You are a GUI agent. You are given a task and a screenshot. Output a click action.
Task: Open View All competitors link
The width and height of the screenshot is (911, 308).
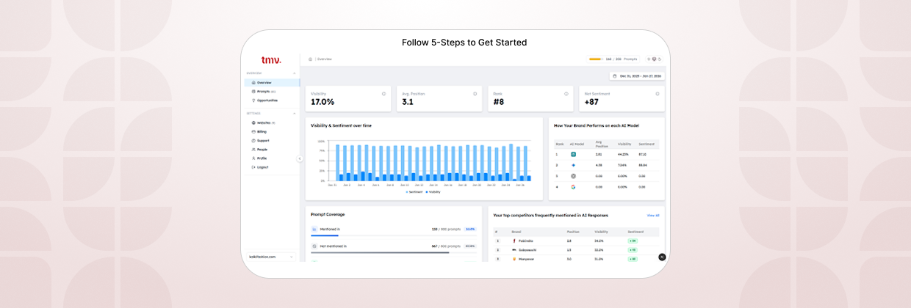pos(652,216)
